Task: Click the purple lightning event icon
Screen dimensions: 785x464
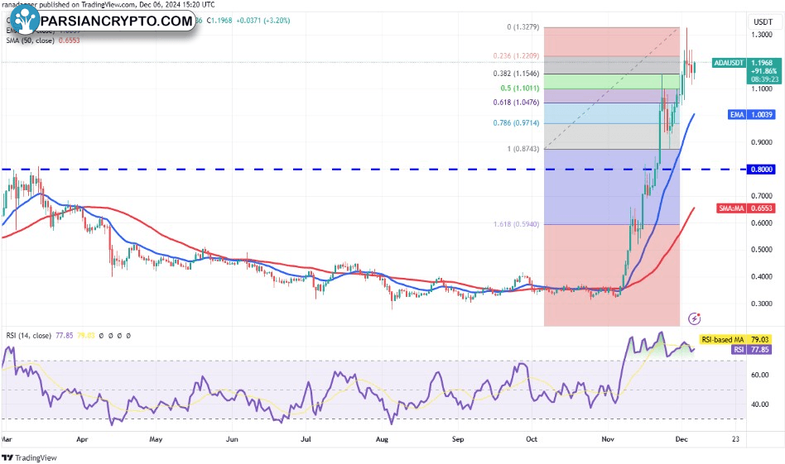Action: [695, 318]
